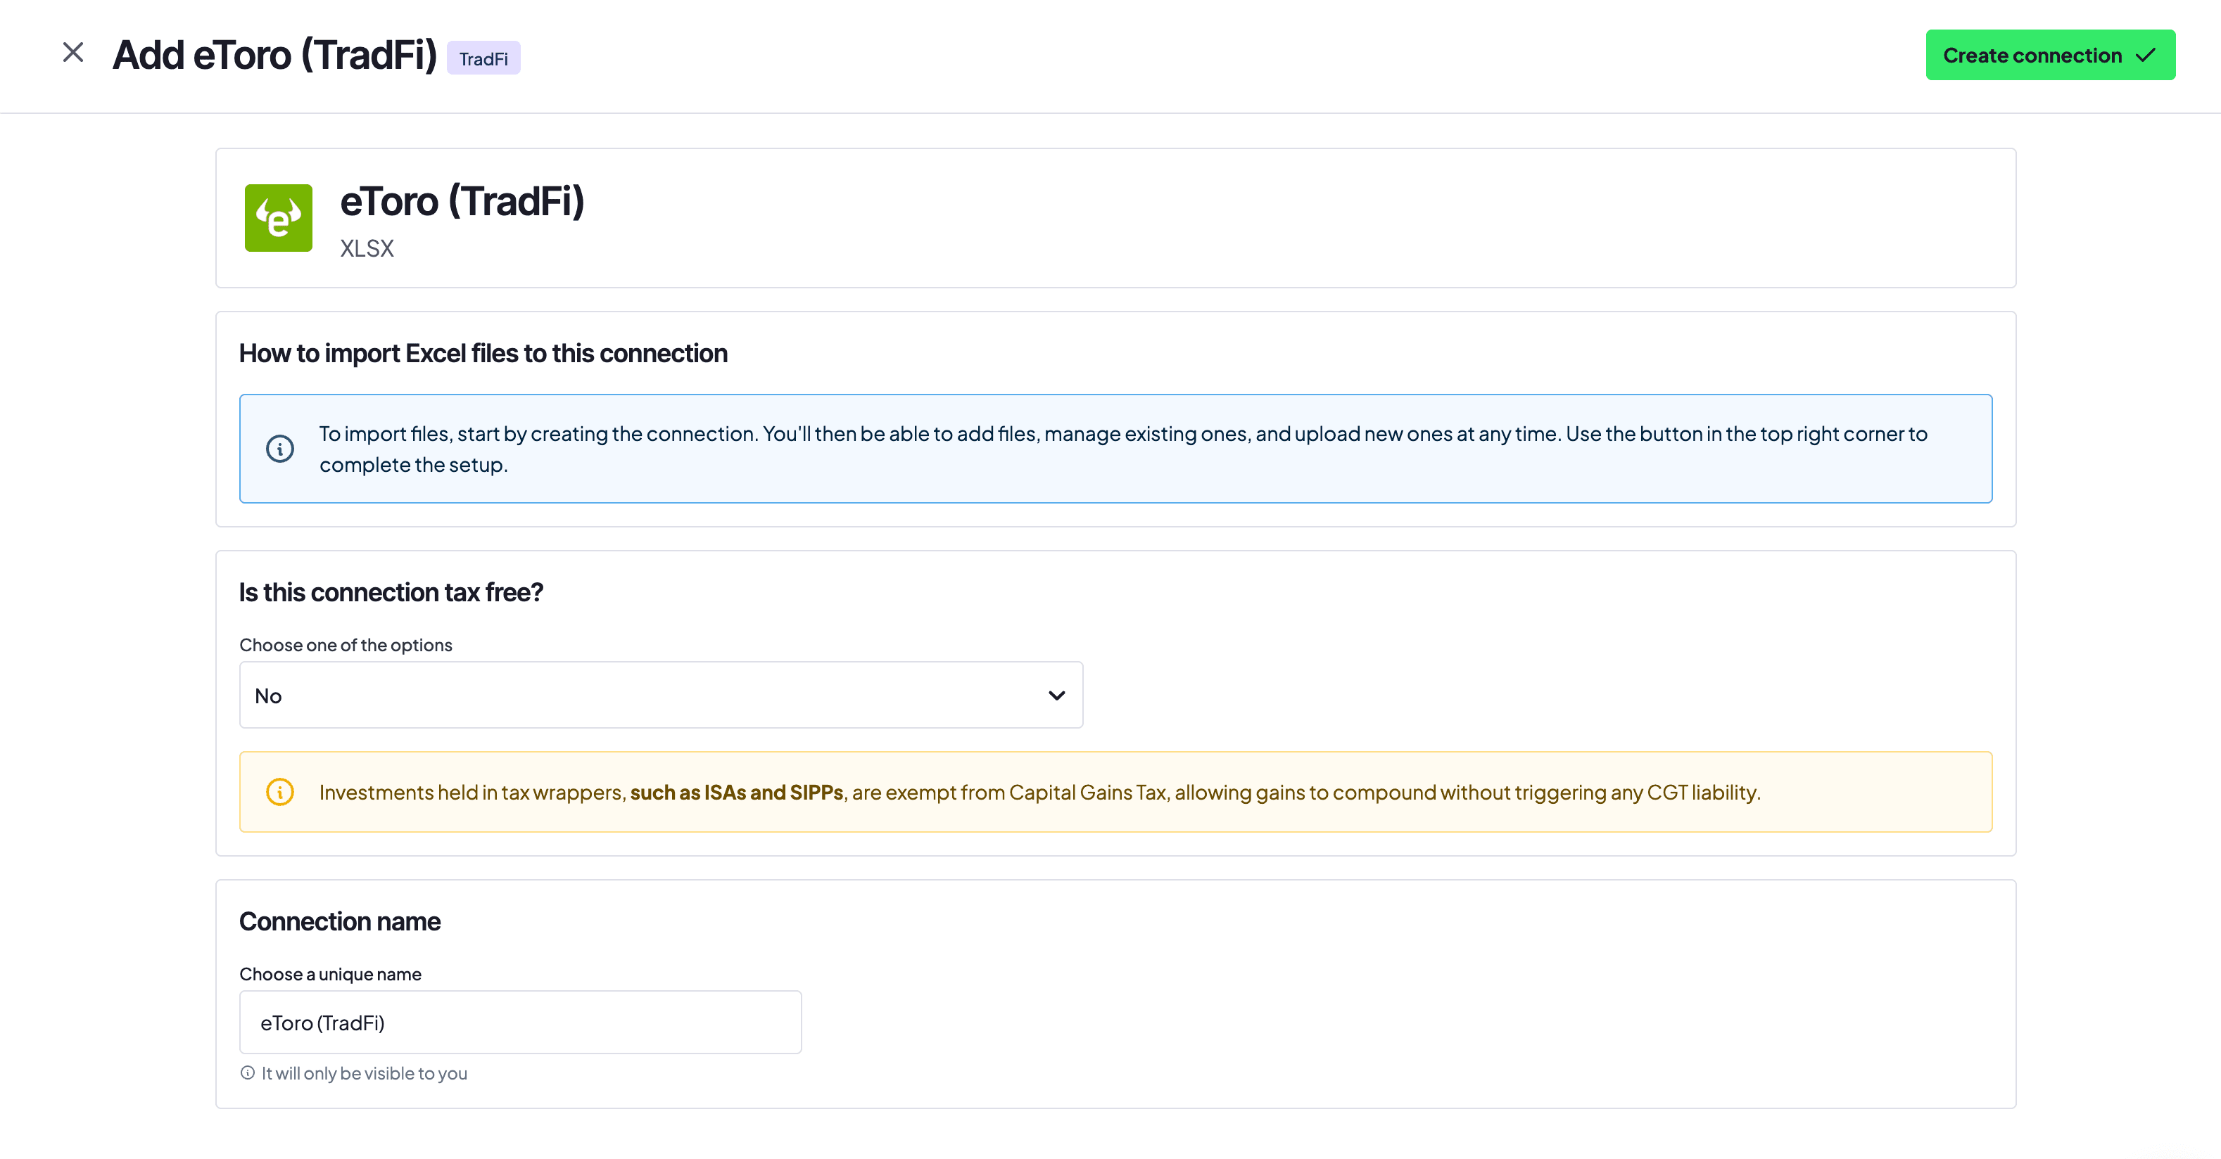Screen dimensions: 2221x1159
Task: Click the XLSX file type text
Action: point(367,249)
